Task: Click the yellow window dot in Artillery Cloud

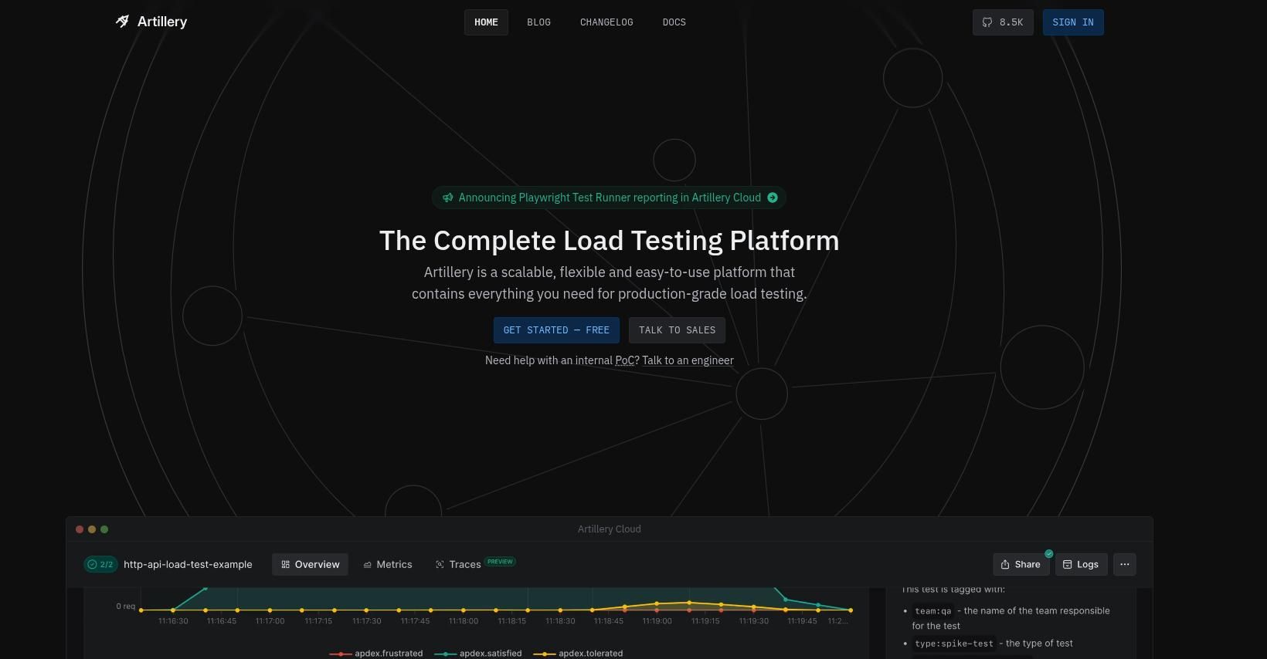Action: [x=92, y=529]
